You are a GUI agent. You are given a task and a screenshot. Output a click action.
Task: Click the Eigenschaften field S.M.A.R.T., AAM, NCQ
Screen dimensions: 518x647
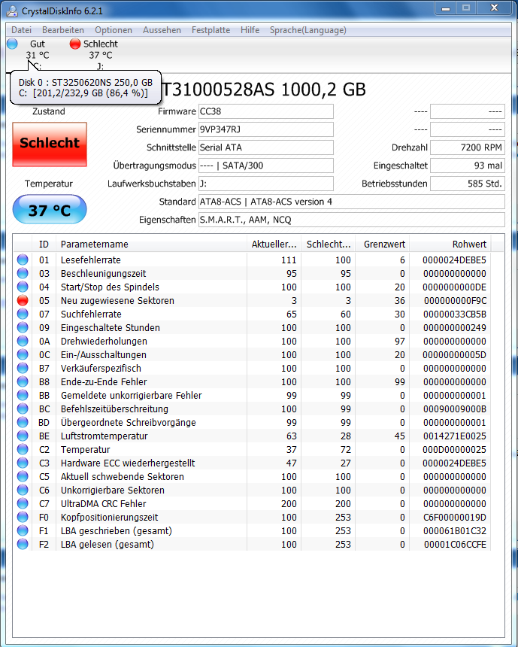(351, 220)
